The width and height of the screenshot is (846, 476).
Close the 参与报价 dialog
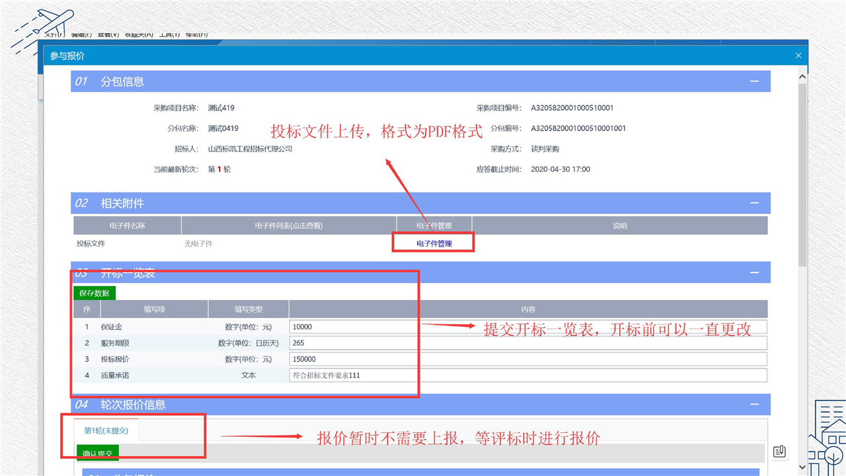[798, 56]
